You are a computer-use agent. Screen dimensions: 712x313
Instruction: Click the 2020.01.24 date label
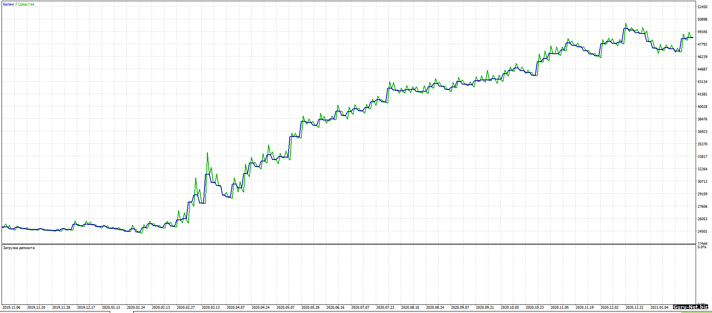[136, 308]
